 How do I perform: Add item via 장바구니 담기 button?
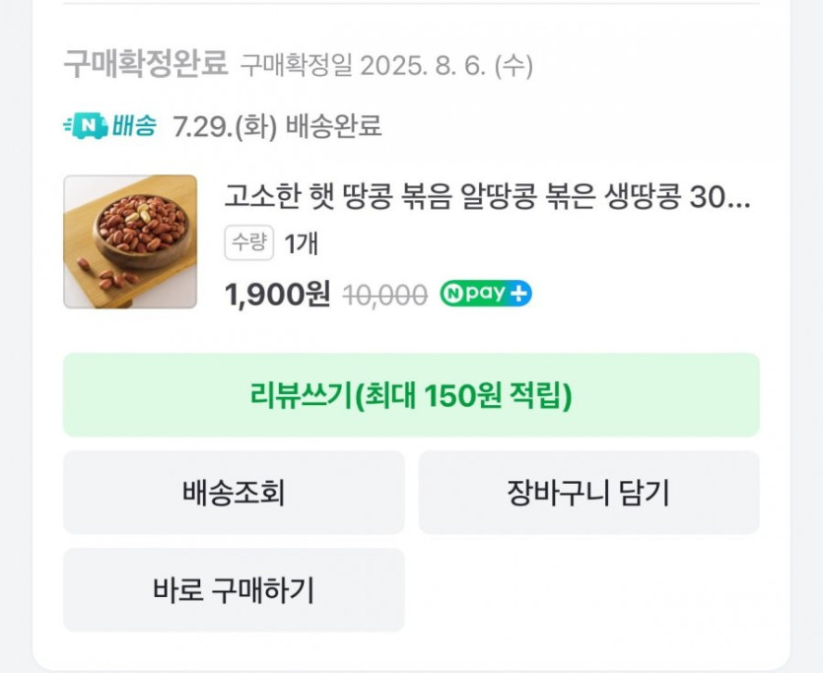pos(588,493)
